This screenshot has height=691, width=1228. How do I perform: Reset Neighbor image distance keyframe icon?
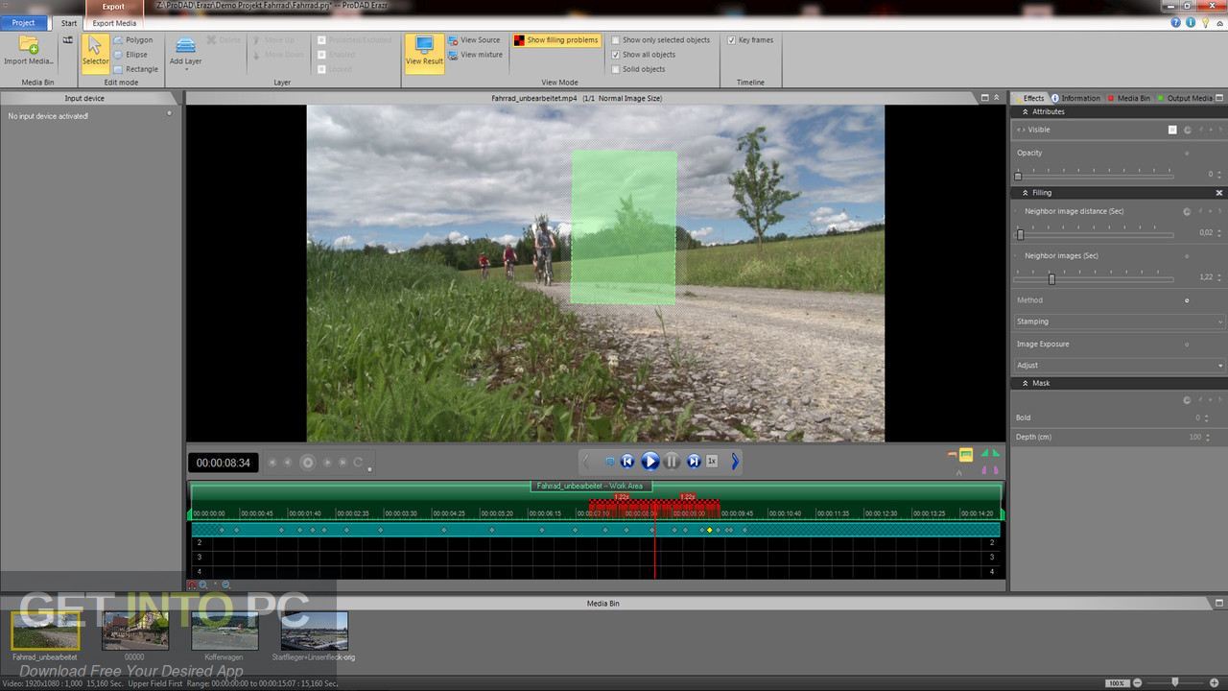click(1187, 211)
